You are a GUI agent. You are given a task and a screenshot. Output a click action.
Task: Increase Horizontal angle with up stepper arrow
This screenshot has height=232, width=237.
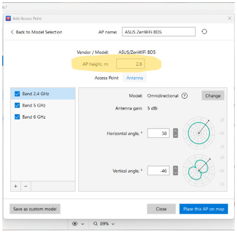click(x=176, y=131)
